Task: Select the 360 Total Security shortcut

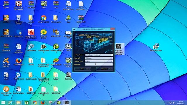Action: tap(44, 34)
